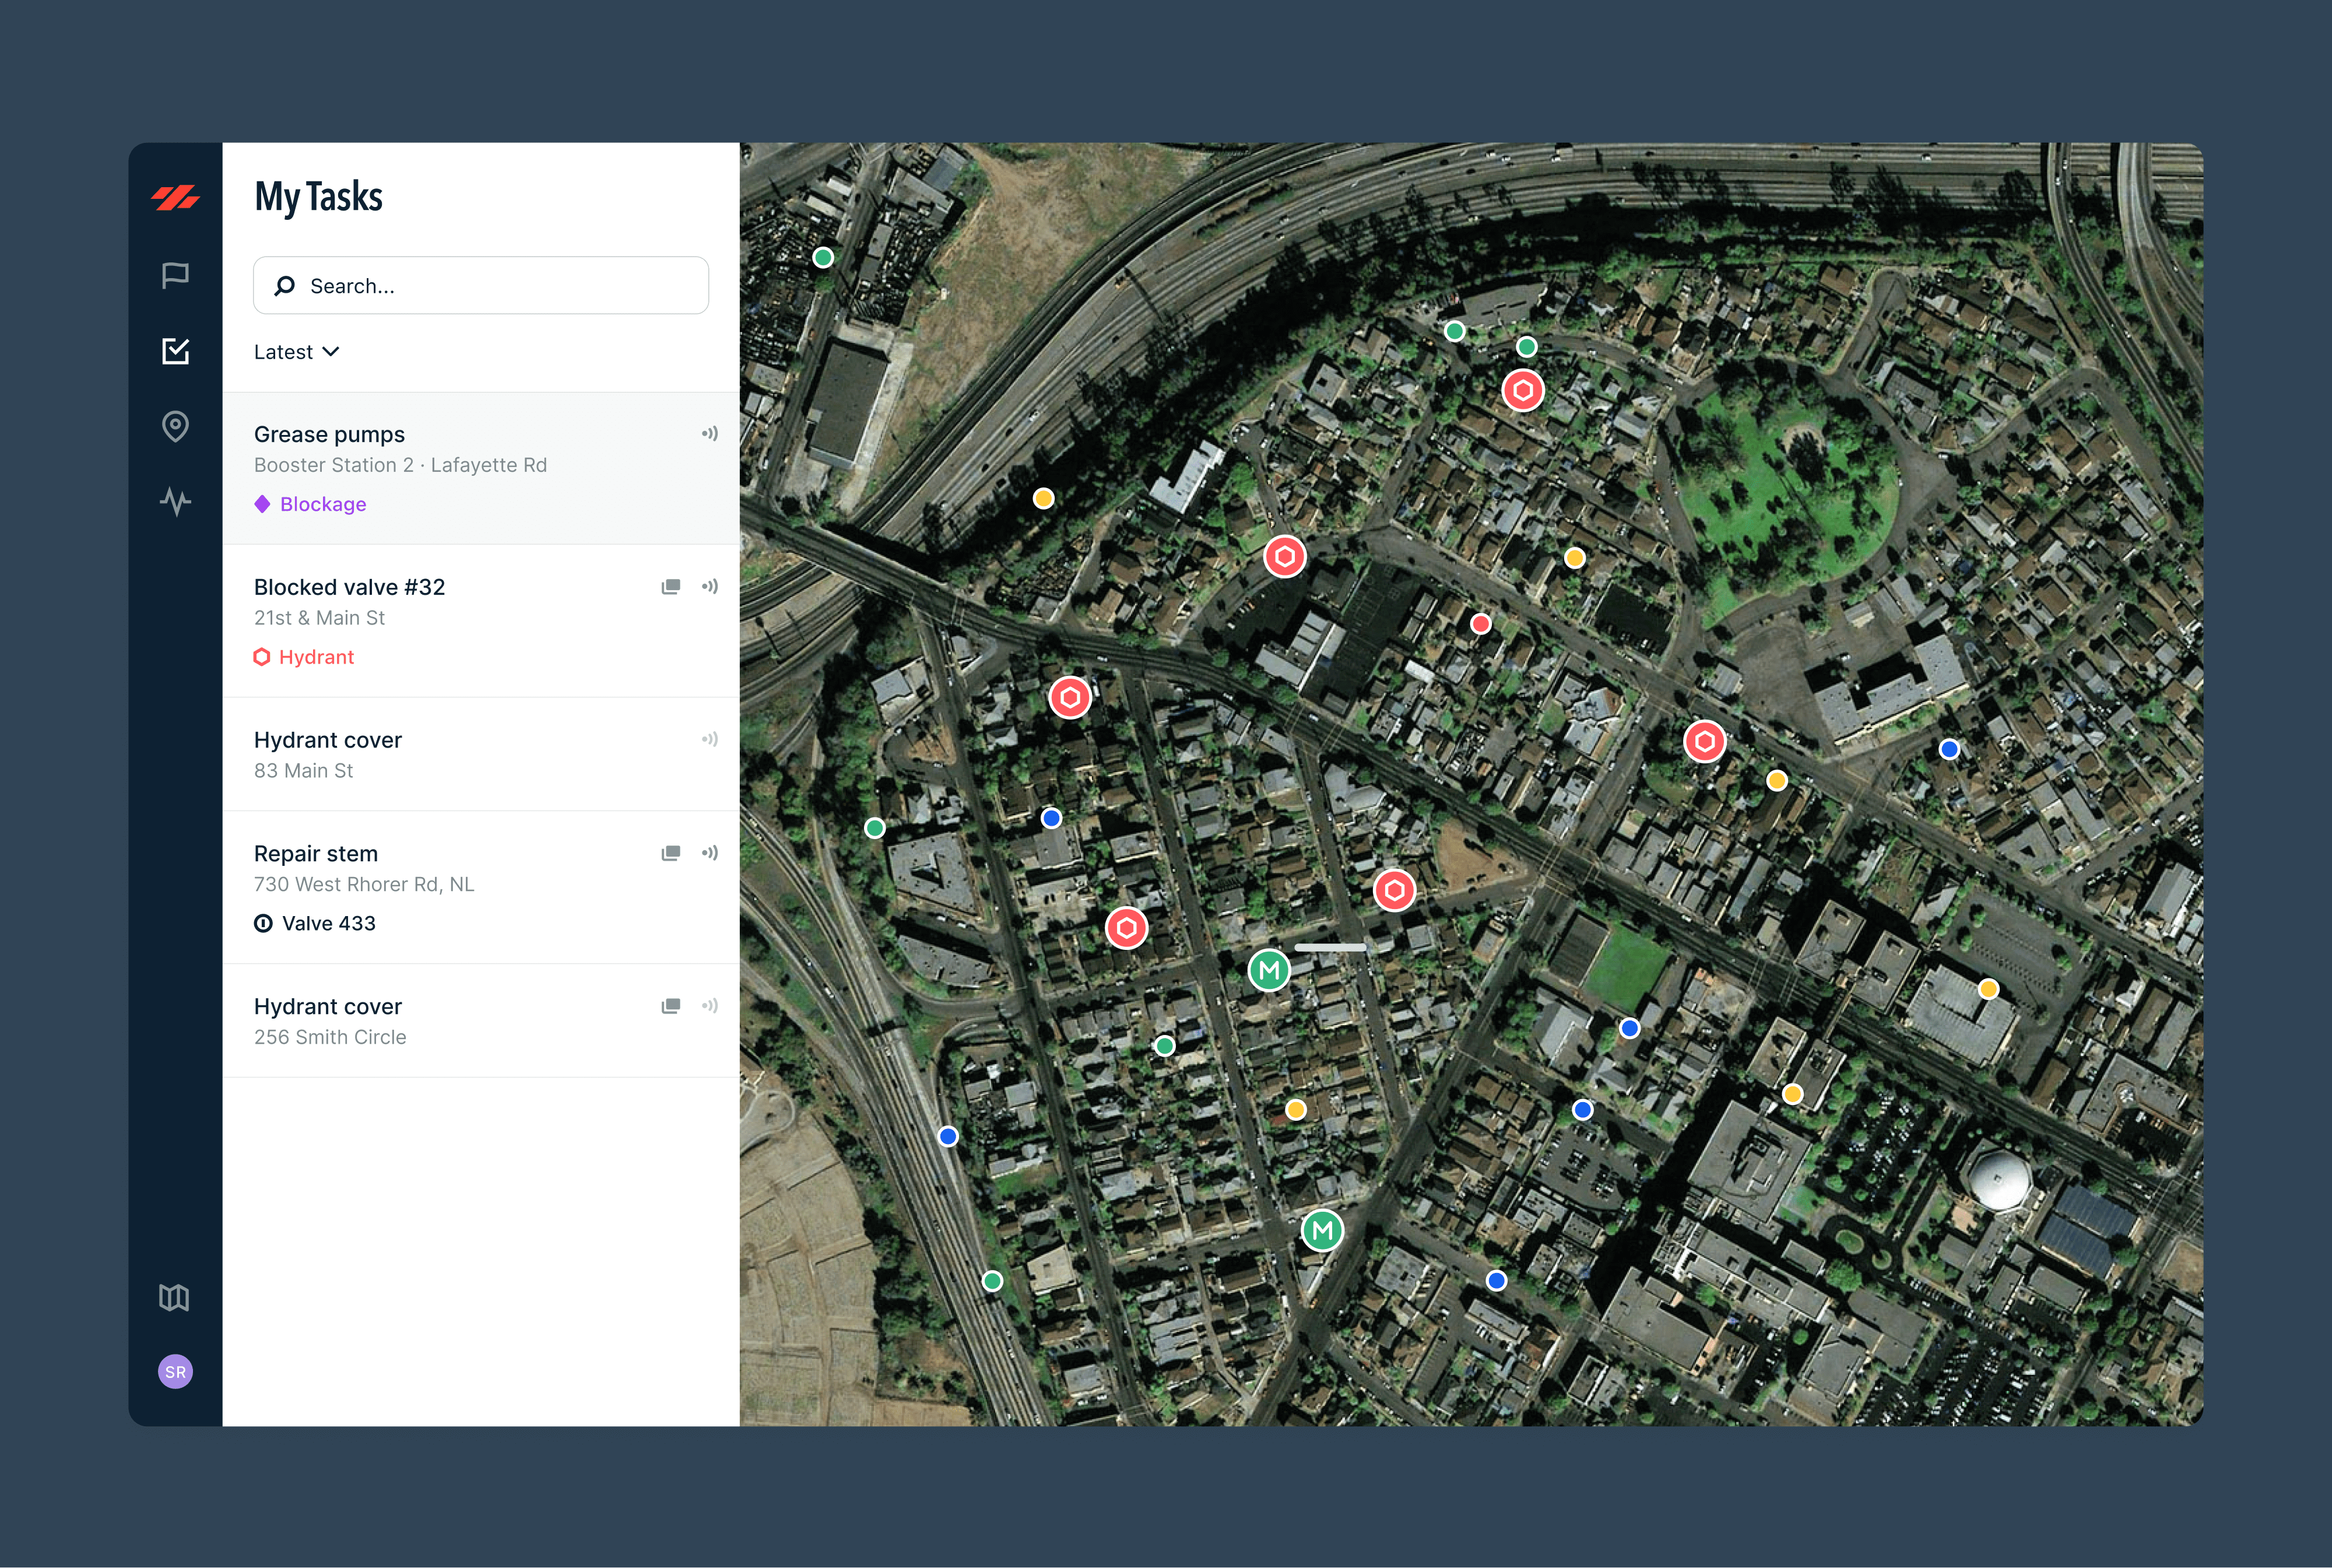Select the tasks checkmark sidebar icon
The width and height of the screenshot is (2332, 1568).
pos(175,351)
